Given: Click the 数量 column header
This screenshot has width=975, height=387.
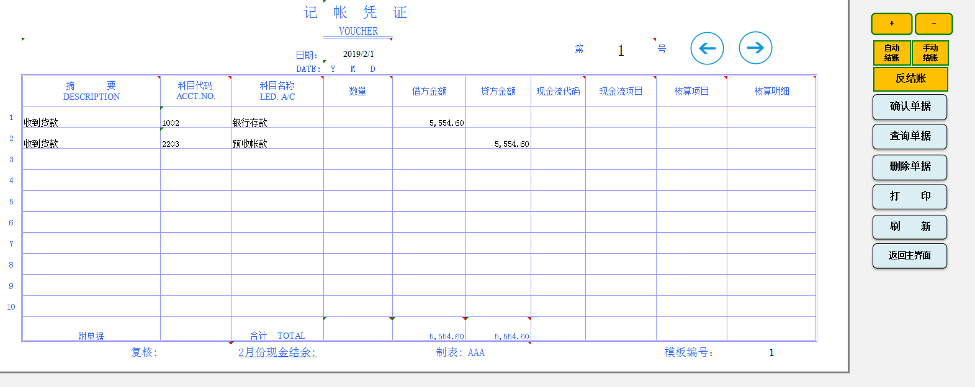Looking at the screenshot, I should [x=357, y=91].
